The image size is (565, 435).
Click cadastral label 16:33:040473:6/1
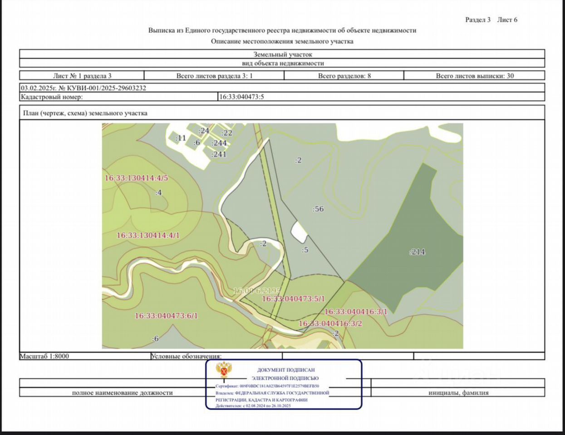pos(167,316)
